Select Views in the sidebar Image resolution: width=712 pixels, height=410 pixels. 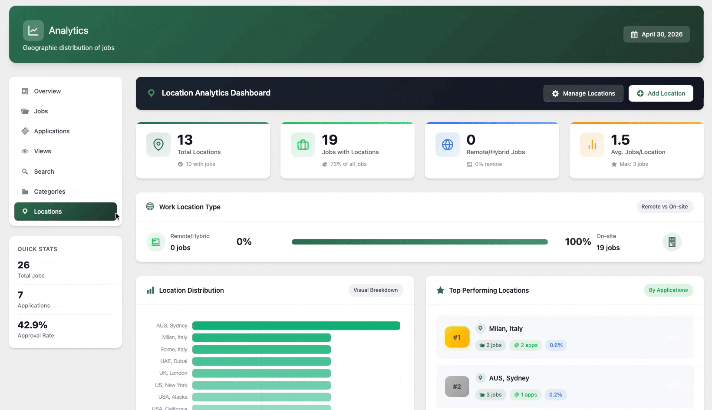pyautogui.click(x=43, y=151)
